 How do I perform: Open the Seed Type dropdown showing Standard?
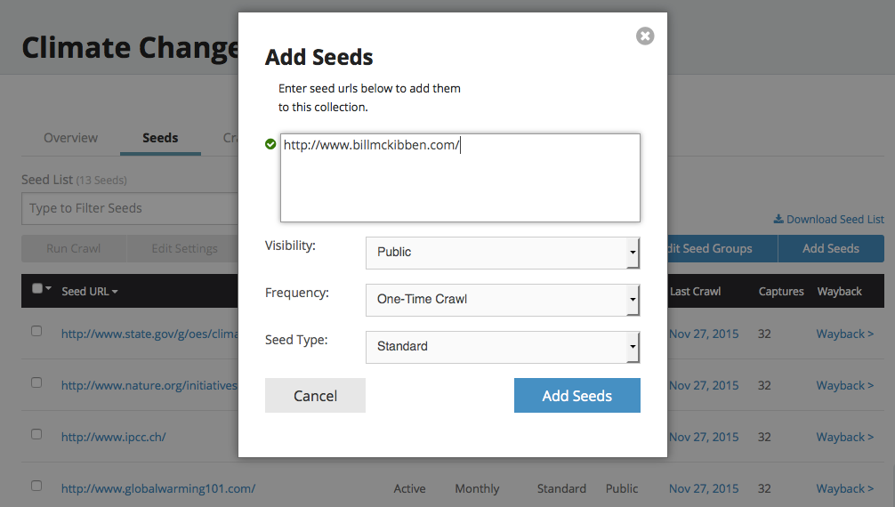(503, 347)
